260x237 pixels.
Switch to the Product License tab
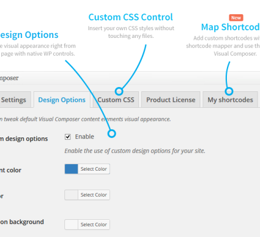click(171, 100)
